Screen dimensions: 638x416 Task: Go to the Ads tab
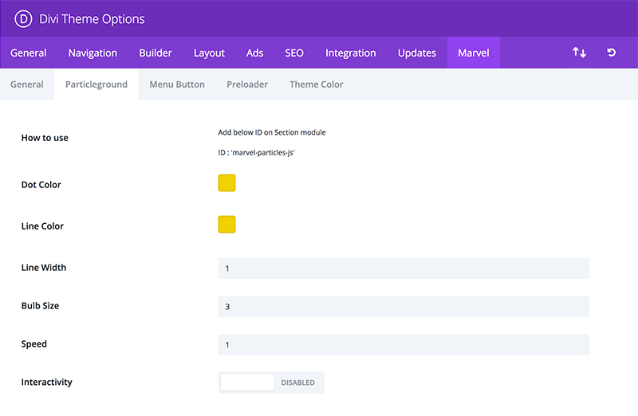254,53
